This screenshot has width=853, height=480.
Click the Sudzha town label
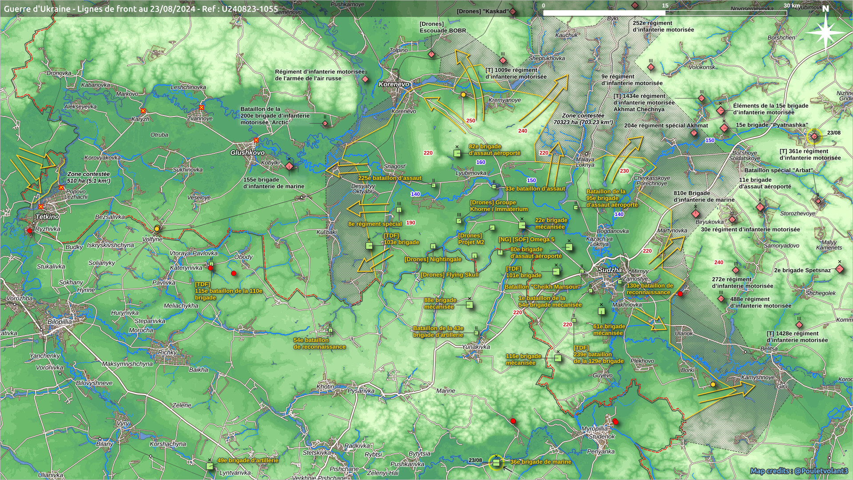(610, 270)
